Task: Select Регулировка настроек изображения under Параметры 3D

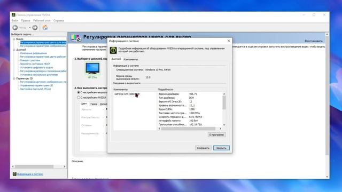Action: pyautogui.click(x=43, y=82)
